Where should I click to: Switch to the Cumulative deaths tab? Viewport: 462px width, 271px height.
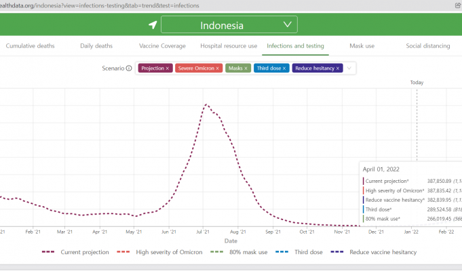click(x=39, y=46)
